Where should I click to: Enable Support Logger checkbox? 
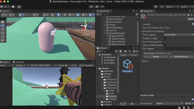click(165, 38)
